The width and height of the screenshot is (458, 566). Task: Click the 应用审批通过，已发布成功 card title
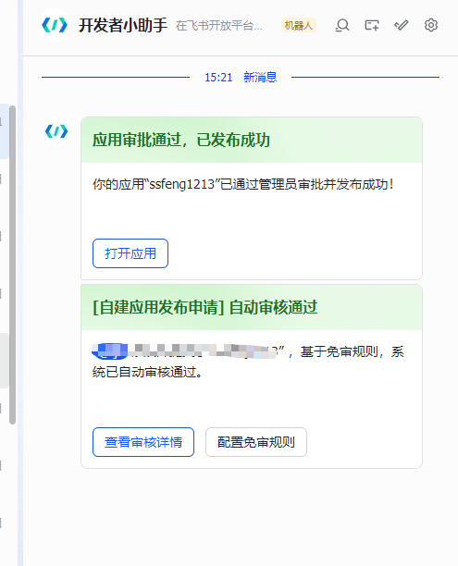click(x=181, y=140)
